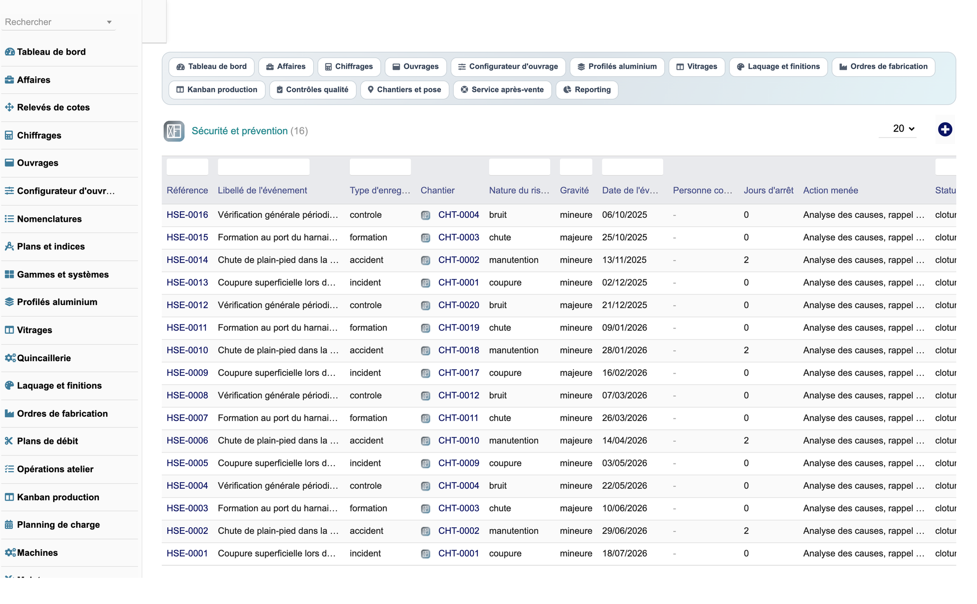Click the Relevés de cotes icon

click(10, 107)
